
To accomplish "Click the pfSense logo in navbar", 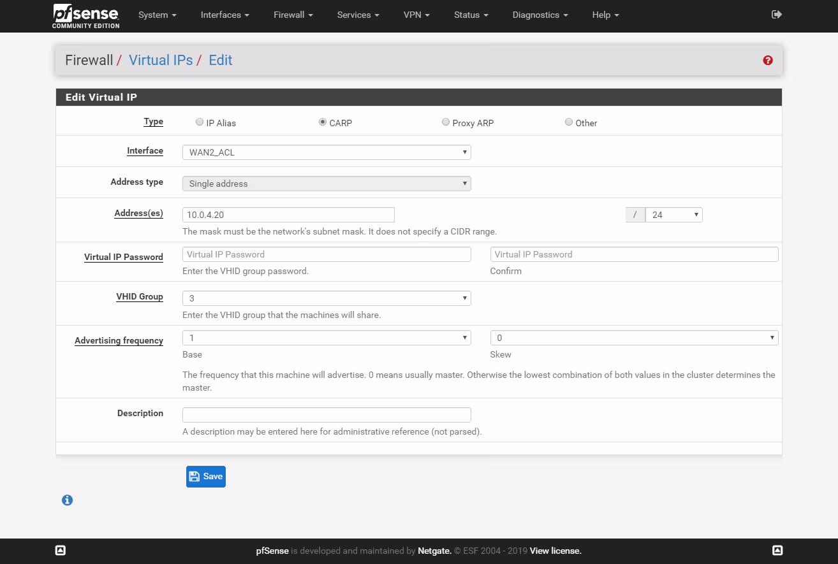I will click(x=85, y=16).
